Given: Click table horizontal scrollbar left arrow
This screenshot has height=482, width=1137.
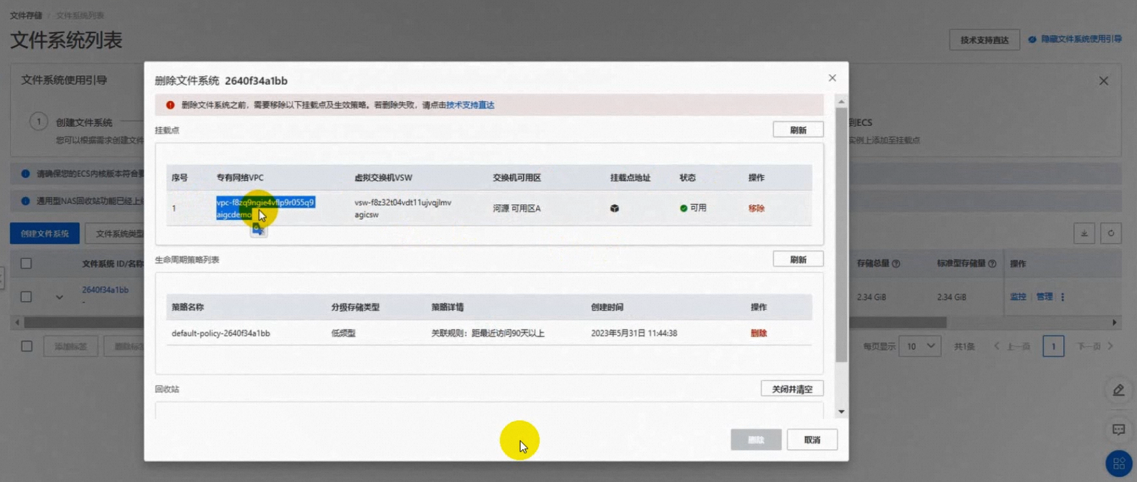Looking at the screenshot, I should 17,322.
